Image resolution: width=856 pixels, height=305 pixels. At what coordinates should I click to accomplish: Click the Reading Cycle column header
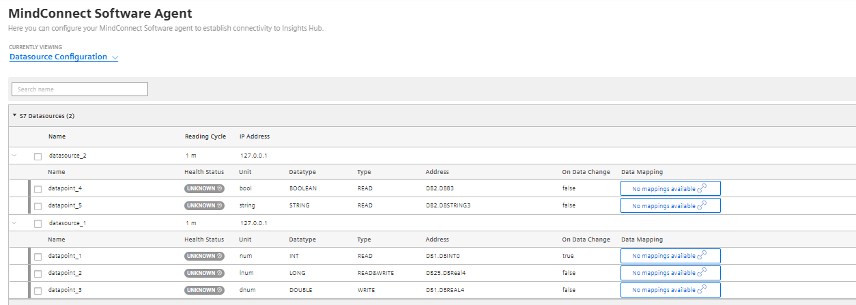click(205, 136)
